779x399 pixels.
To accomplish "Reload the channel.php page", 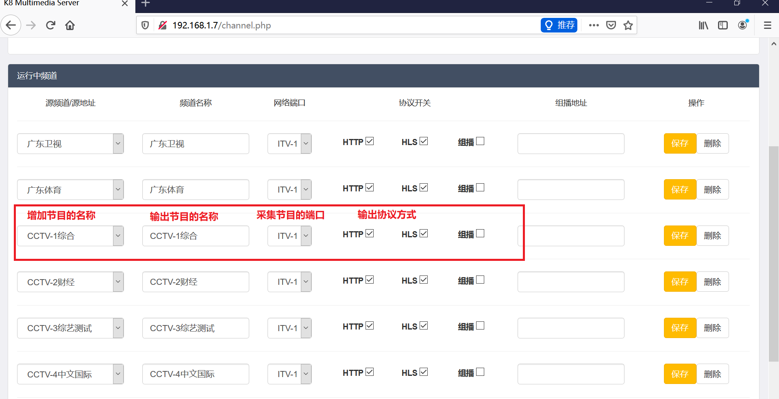I will (50, 25).
